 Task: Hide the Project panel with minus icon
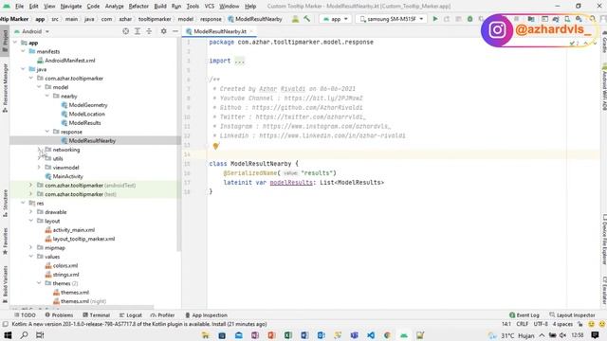pos(175,31)
